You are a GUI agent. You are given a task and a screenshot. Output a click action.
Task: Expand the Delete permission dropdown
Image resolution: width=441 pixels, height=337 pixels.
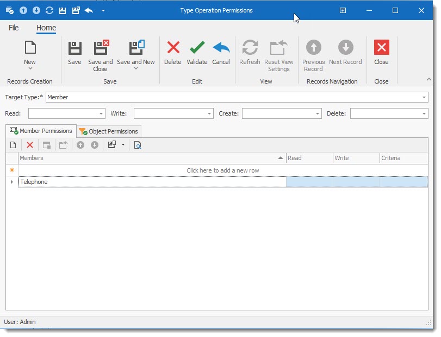pos(424,114)
